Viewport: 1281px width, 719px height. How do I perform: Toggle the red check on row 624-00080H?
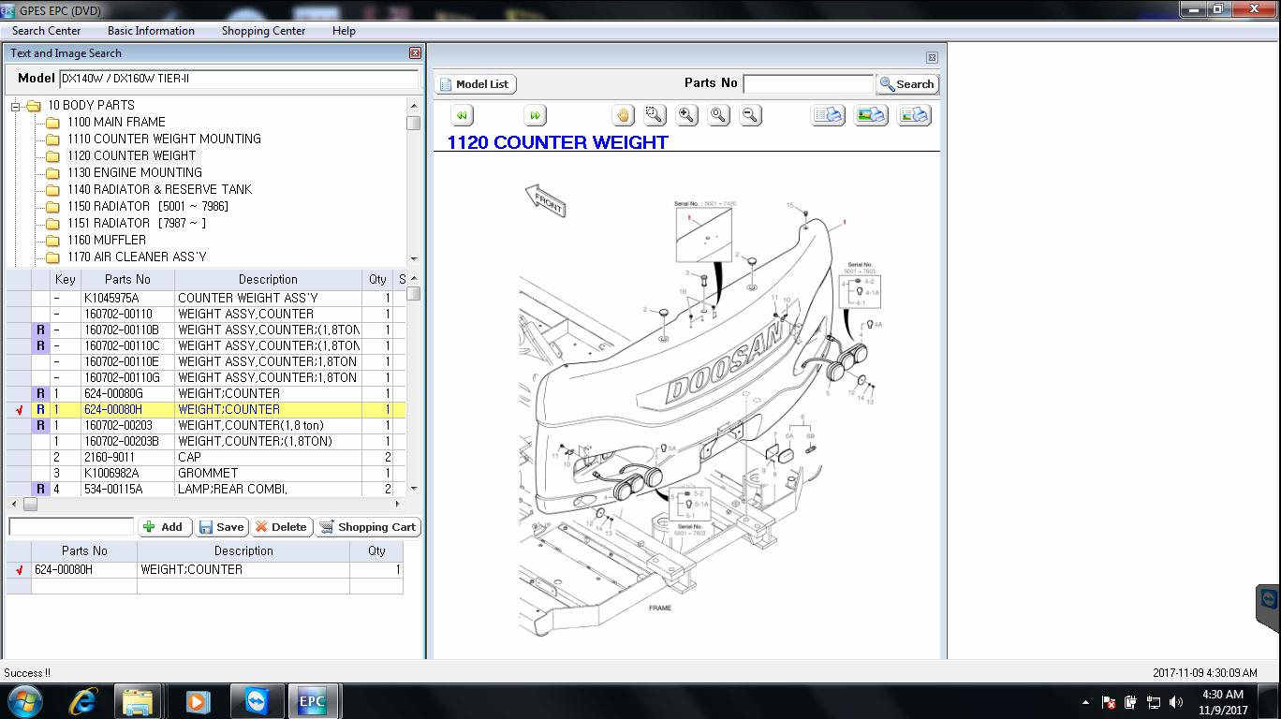click(x=19, y=409)
